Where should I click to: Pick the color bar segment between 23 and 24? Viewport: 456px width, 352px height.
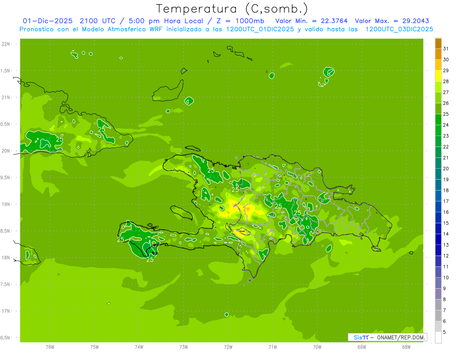coord(438,131)
